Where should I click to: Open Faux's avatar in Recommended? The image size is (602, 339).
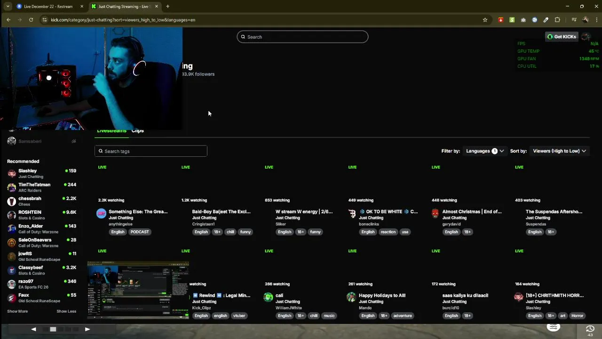[x=12, y=298]
